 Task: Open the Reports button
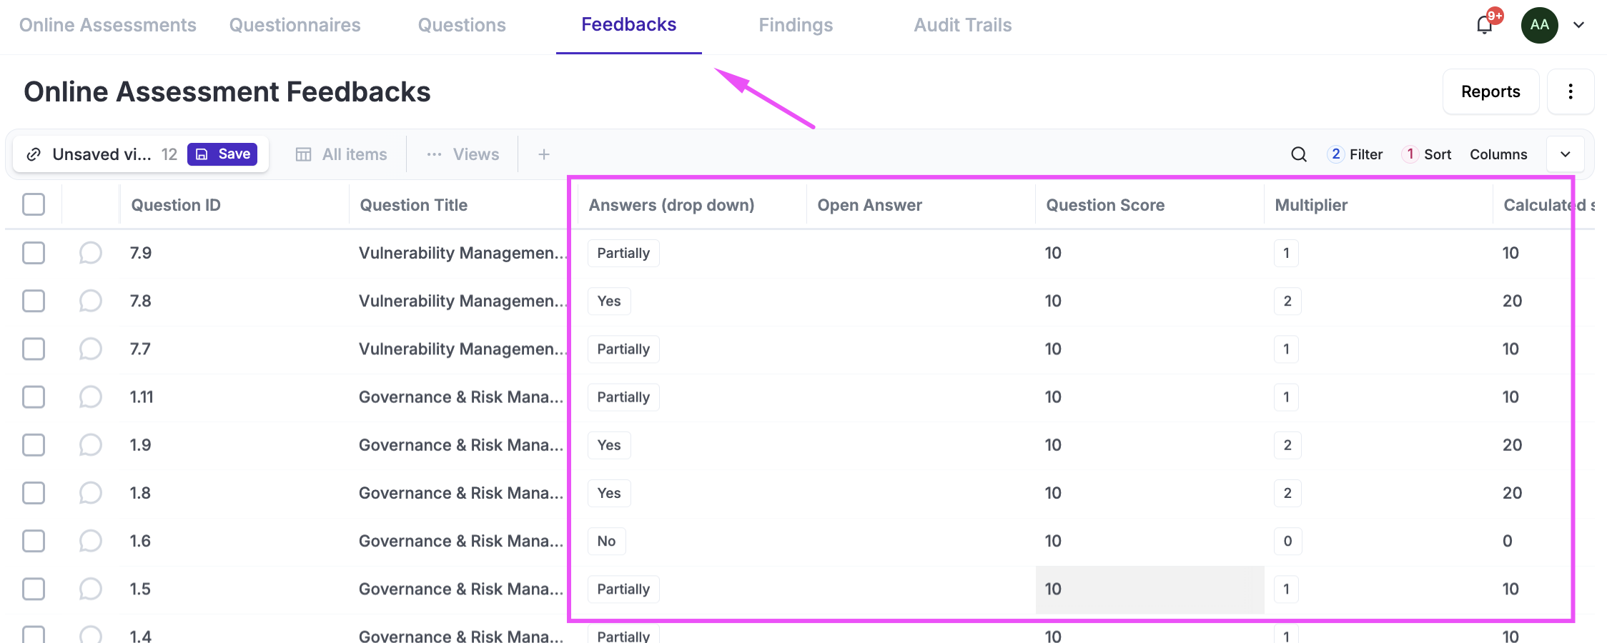click(x=1490, y=91)
